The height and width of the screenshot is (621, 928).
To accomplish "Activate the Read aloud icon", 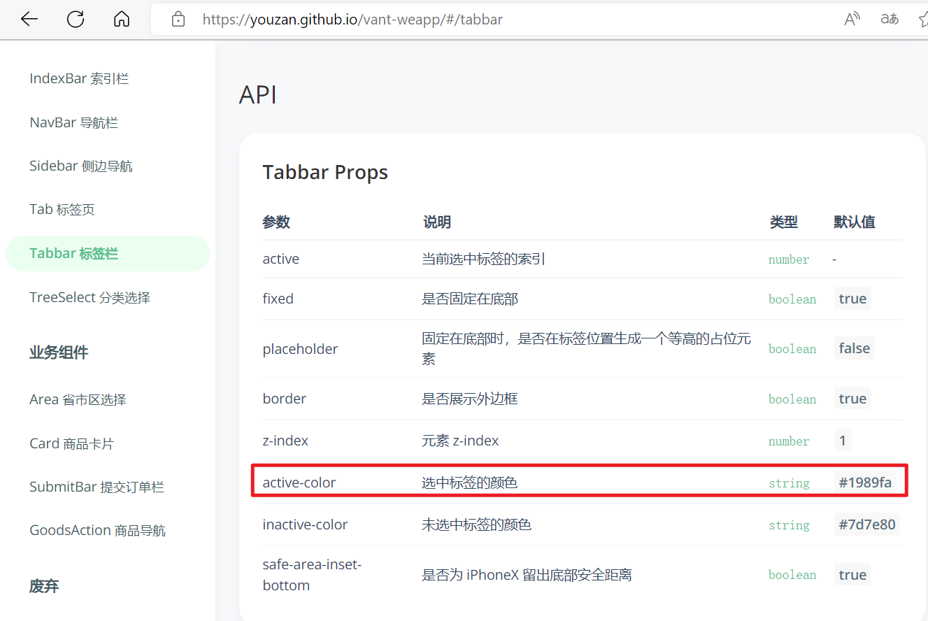I will [x=852, y=19].
